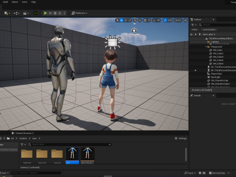Select RectLight in Outliner
The image size is (236, 177).
(x=215, y=77)
